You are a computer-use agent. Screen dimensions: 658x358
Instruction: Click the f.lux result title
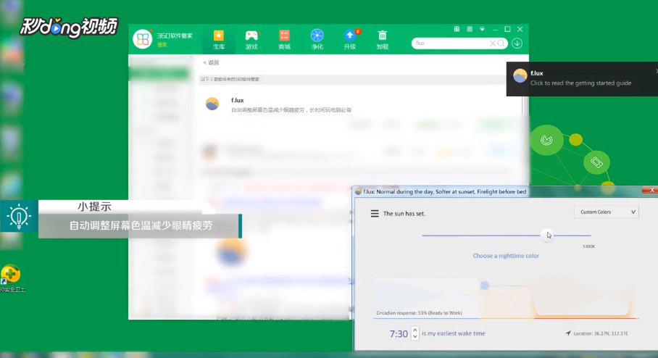point(238,100)
